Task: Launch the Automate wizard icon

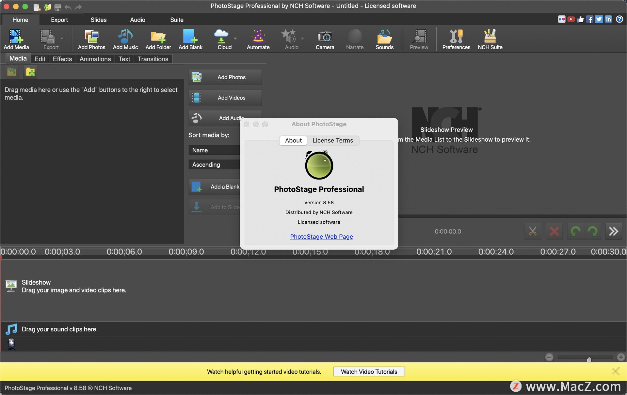Action: click(258, 39)
